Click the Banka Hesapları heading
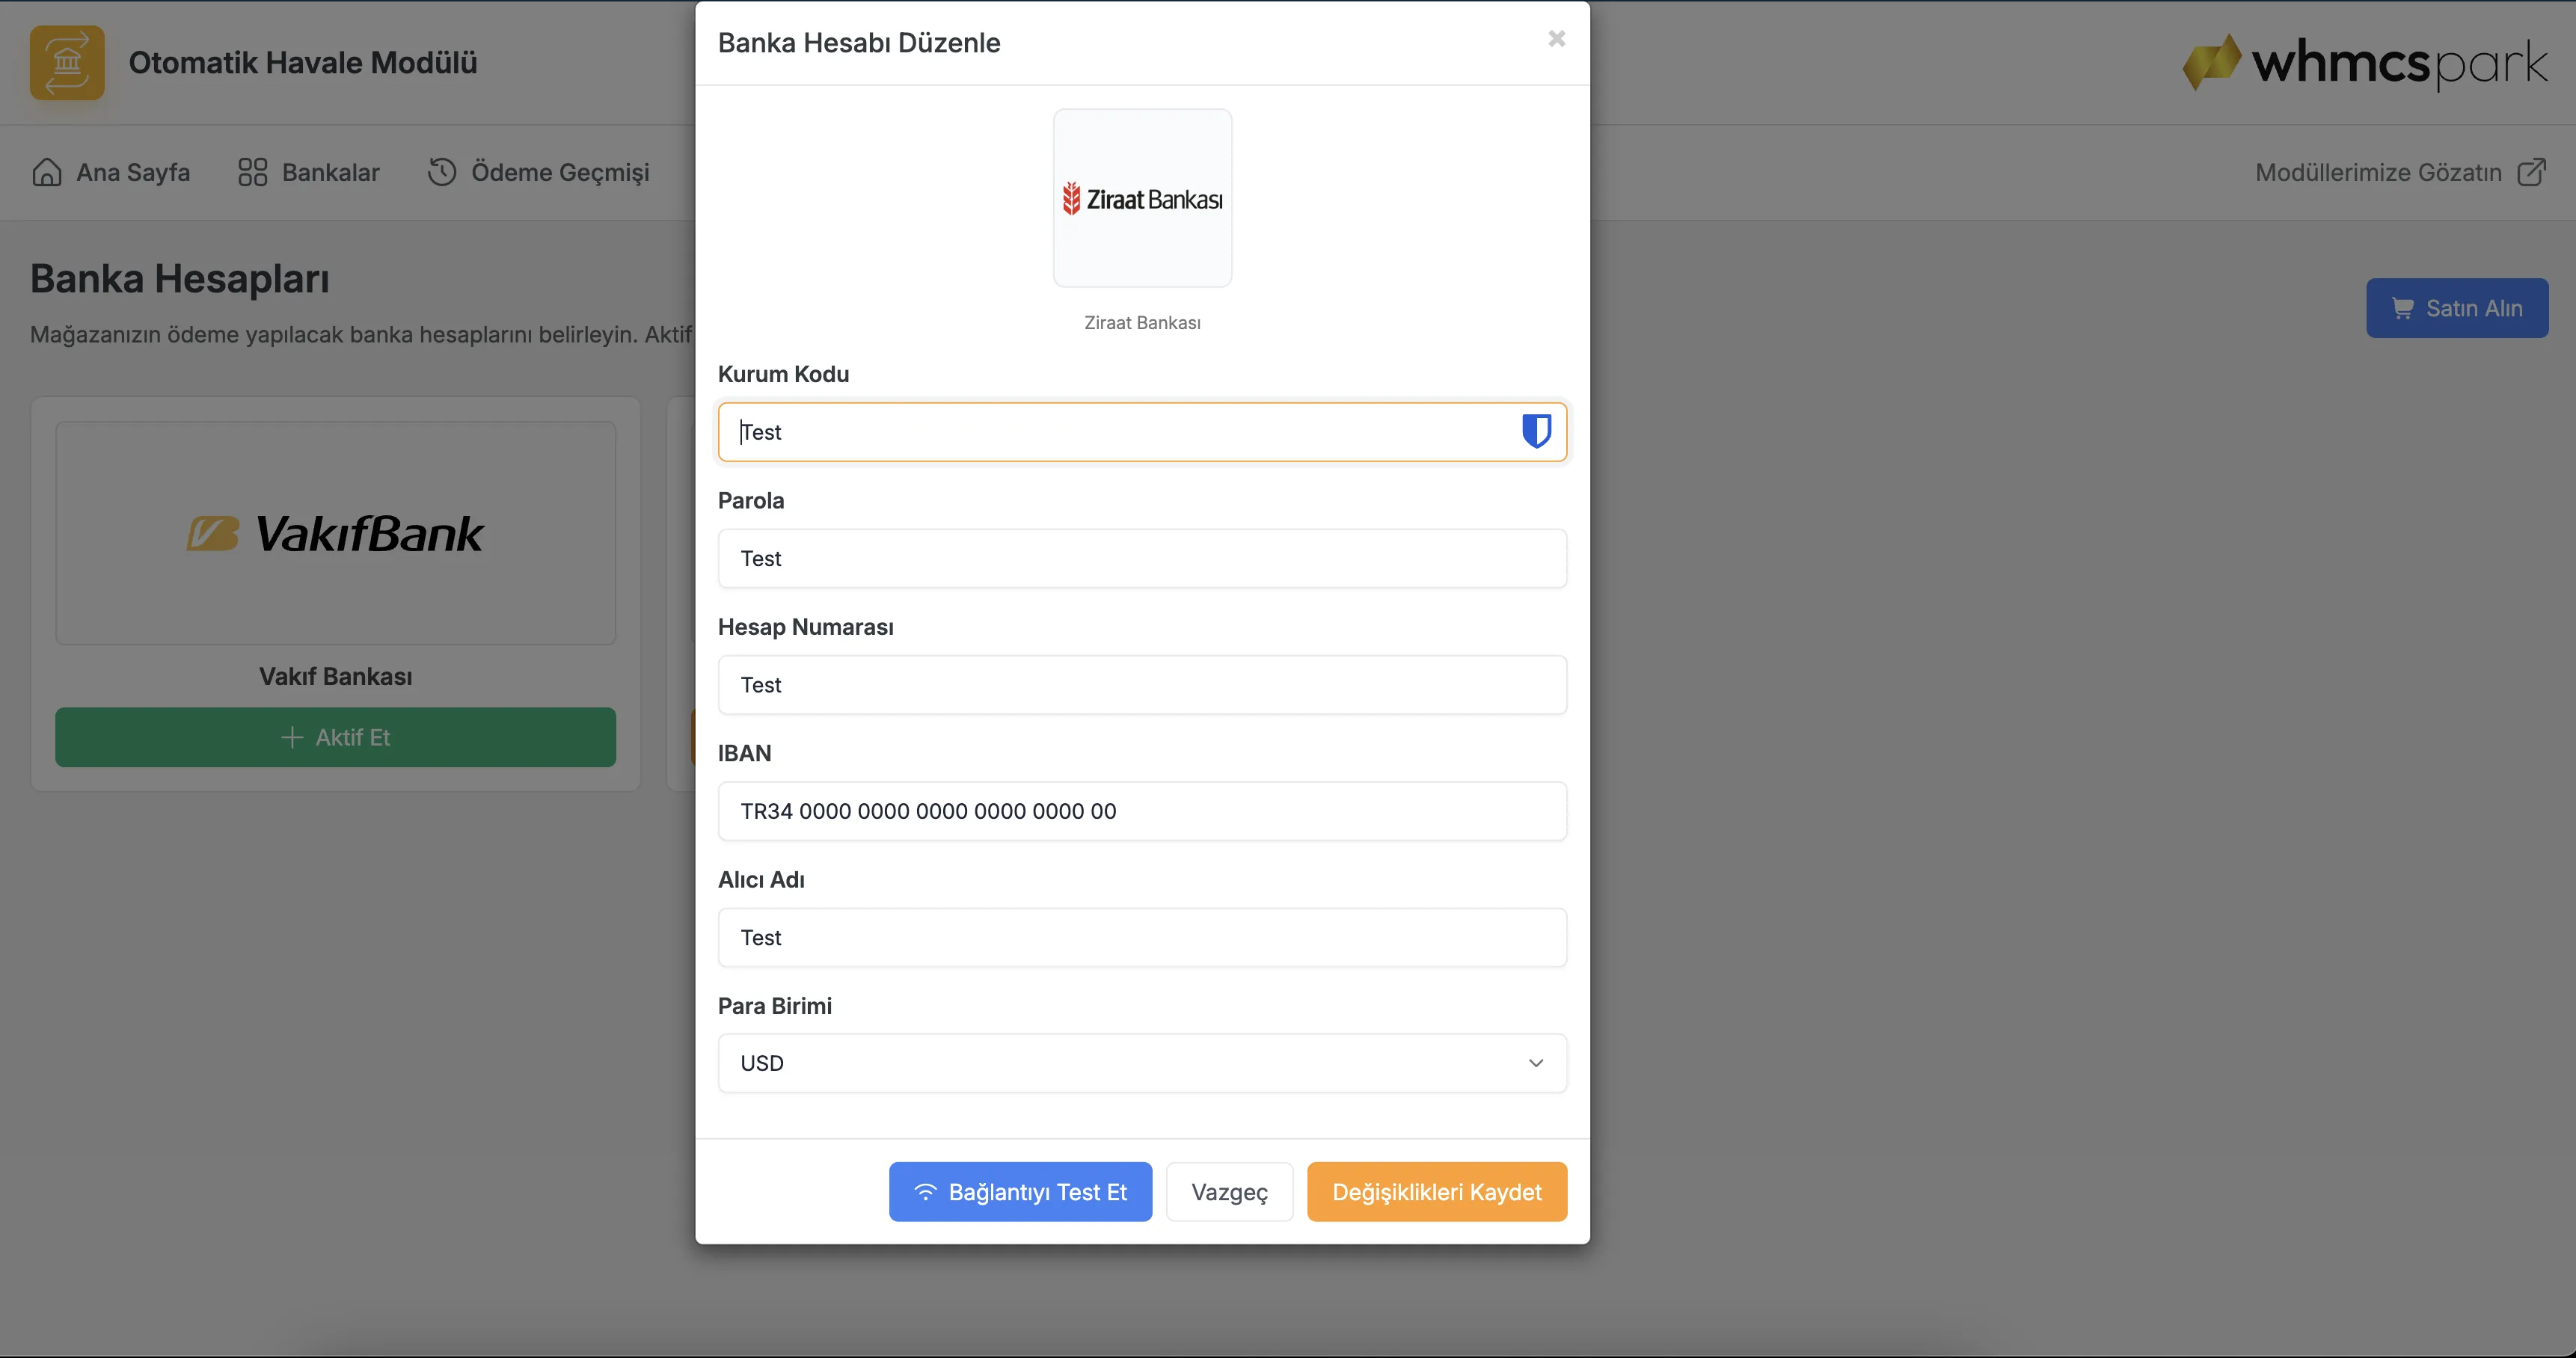The width and height of the screenshot is (2576, 1358). coord(180,278)
